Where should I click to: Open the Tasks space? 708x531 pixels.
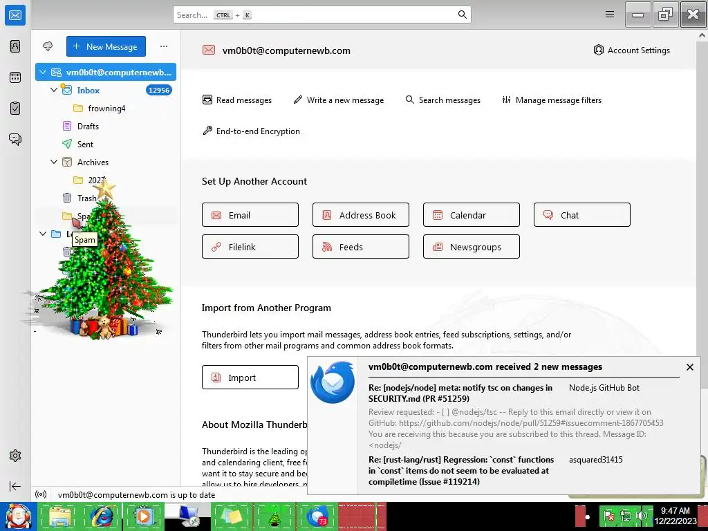(15, 109)
